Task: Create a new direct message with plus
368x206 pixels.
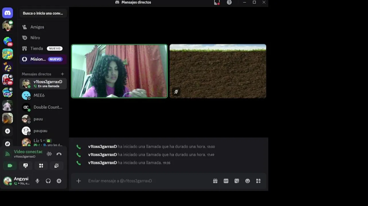Action: pos(62,74)
